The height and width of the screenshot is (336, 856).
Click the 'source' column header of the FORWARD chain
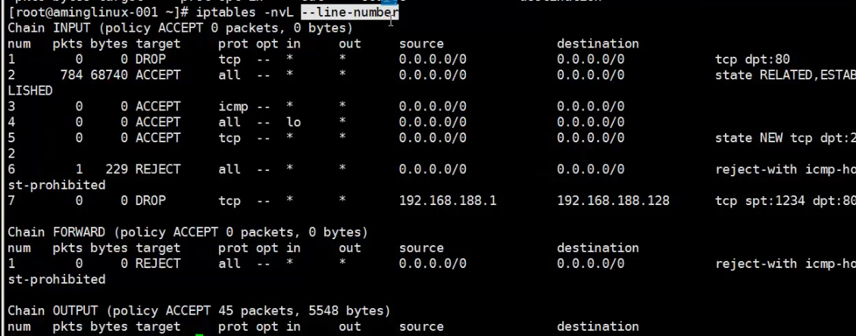421,248
